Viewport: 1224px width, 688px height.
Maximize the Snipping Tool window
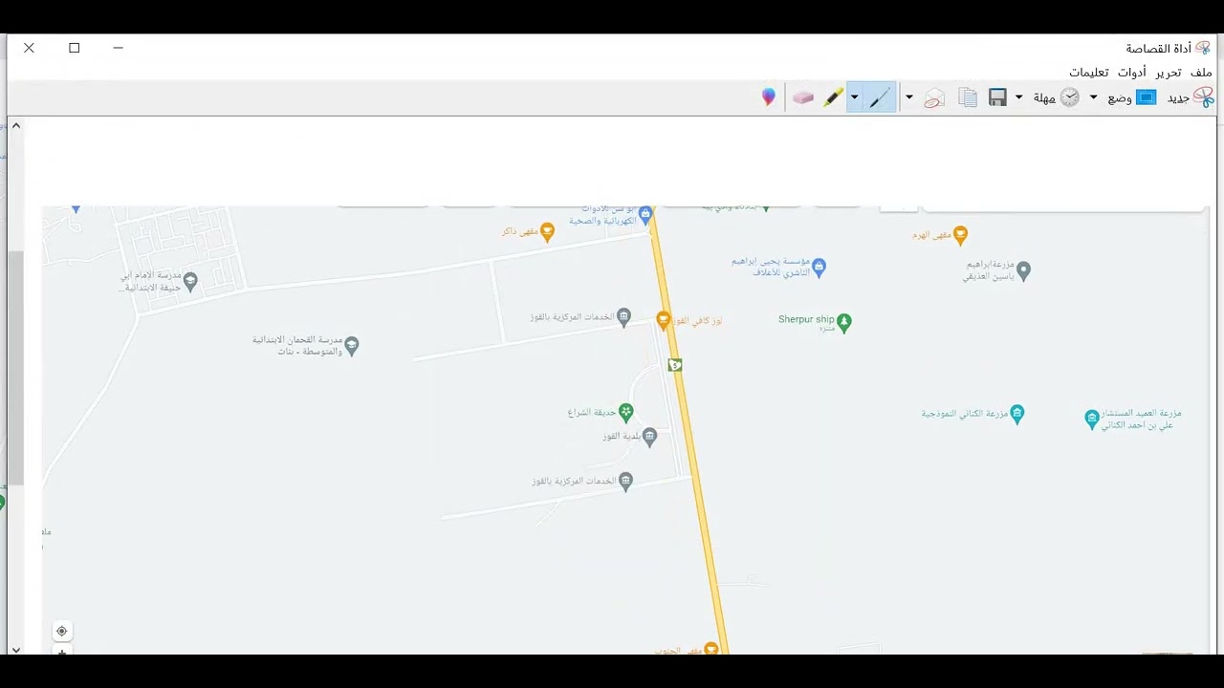click(x=75, y=48)
